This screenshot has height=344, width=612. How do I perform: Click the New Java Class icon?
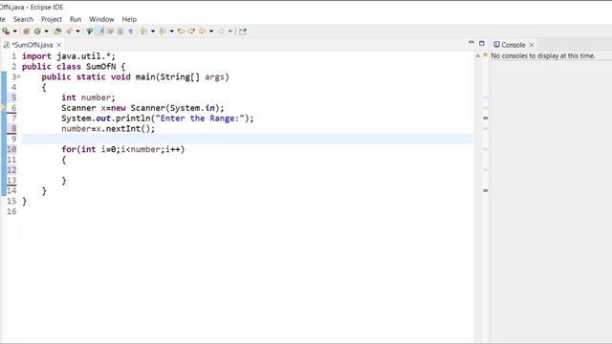pos(37,32)
